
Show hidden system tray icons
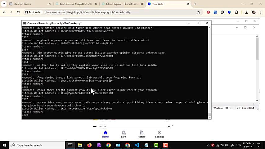(x=208, y=145)
